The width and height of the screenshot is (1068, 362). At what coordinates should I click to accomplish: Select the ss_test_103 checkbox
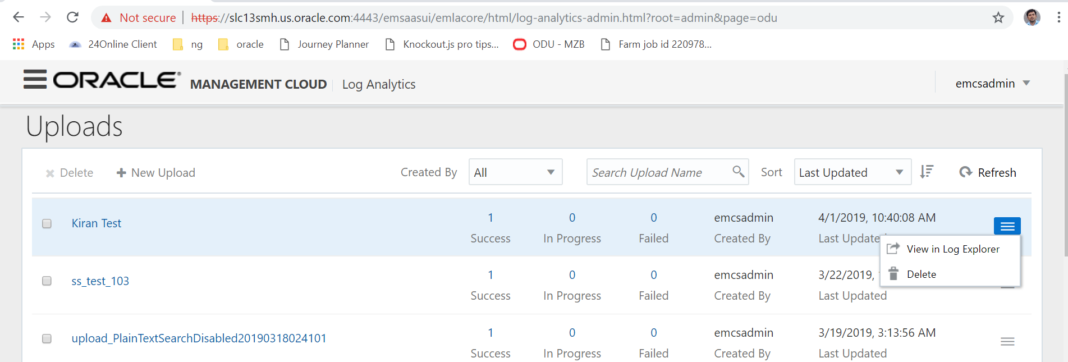[x=47, y=281]
